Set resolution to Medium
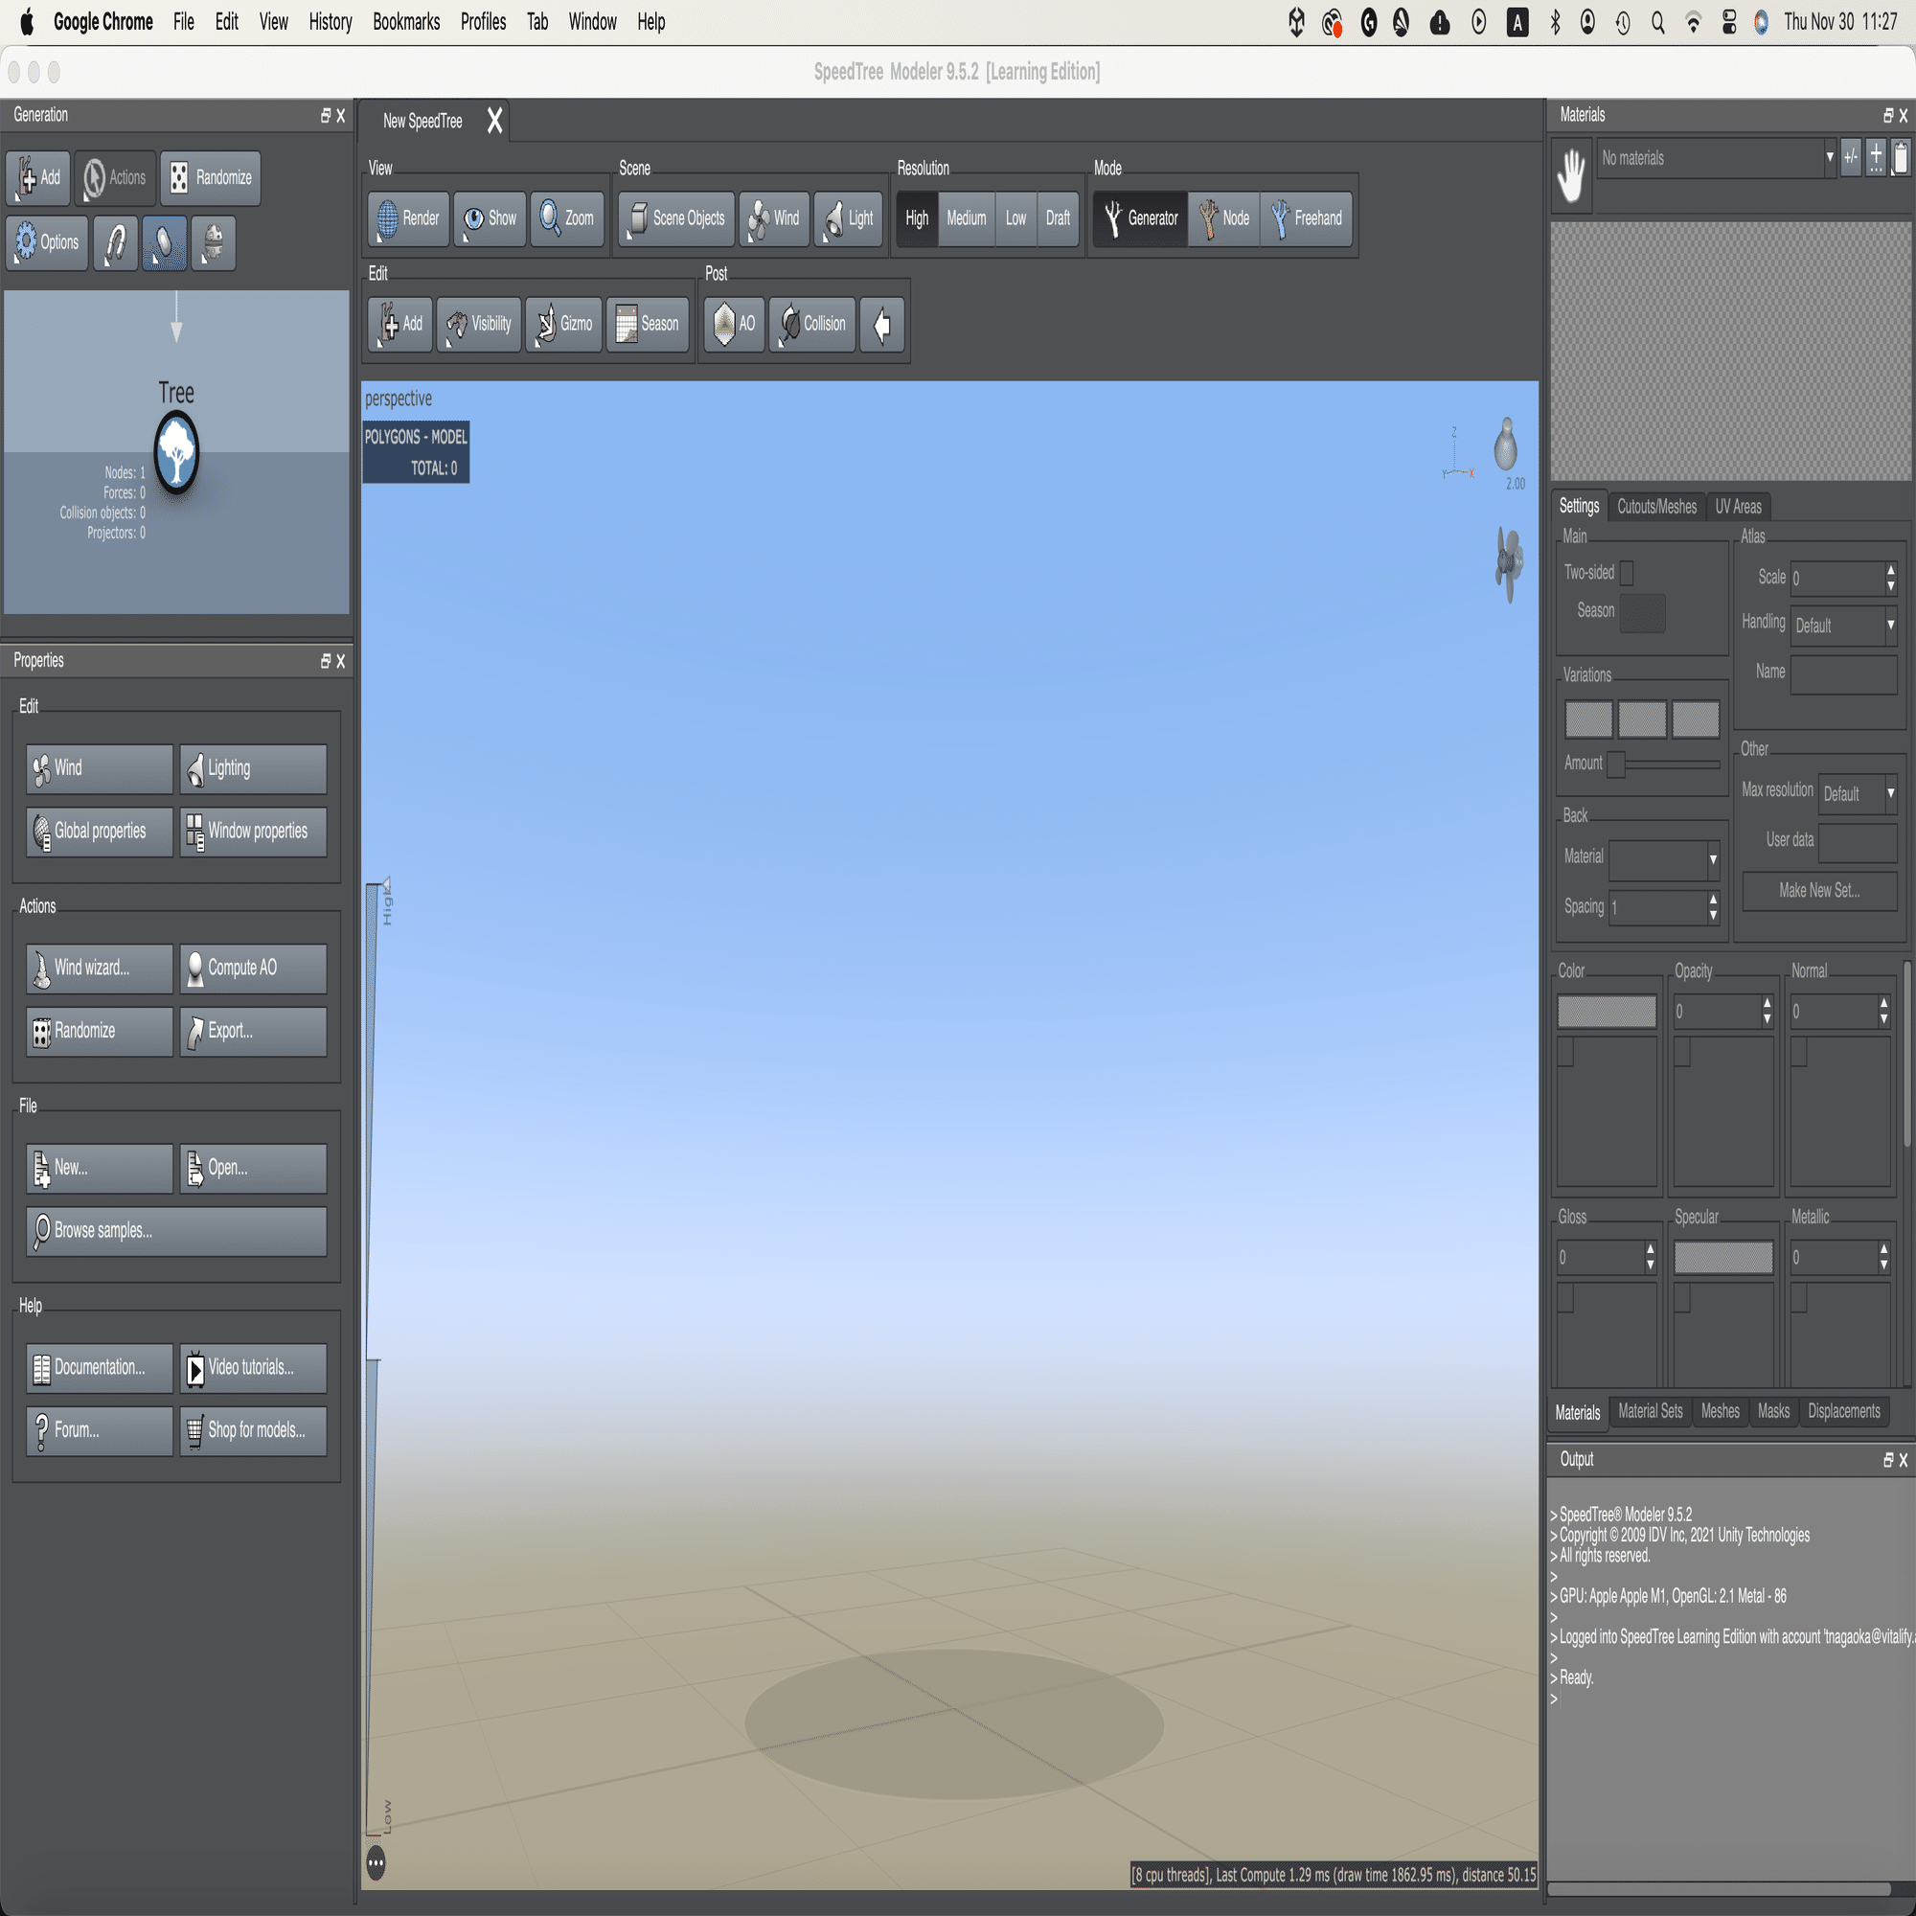Image resolution: width=1916 pixels, height=1916 pixels. coord(965,218)
